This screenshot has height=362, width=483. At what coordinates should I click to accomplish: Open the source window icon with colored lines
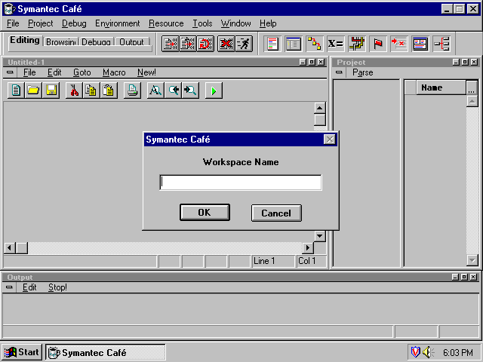pyautogui.click(x=272, y=44)
